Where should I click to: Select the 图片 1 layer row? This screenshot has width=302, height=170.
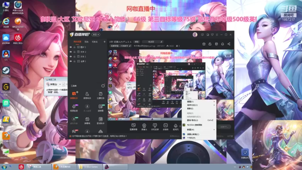coord(88,47)
